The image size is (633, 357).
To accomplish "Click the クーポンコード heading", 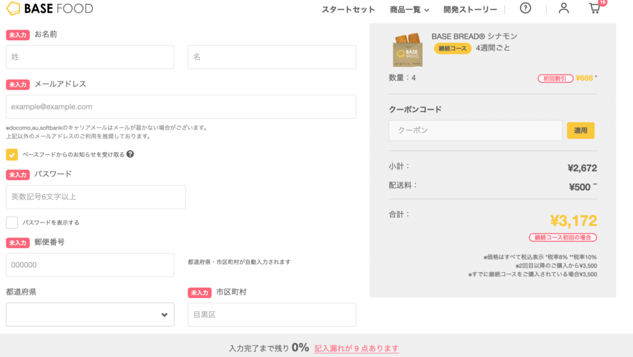I will pos(415,110).
